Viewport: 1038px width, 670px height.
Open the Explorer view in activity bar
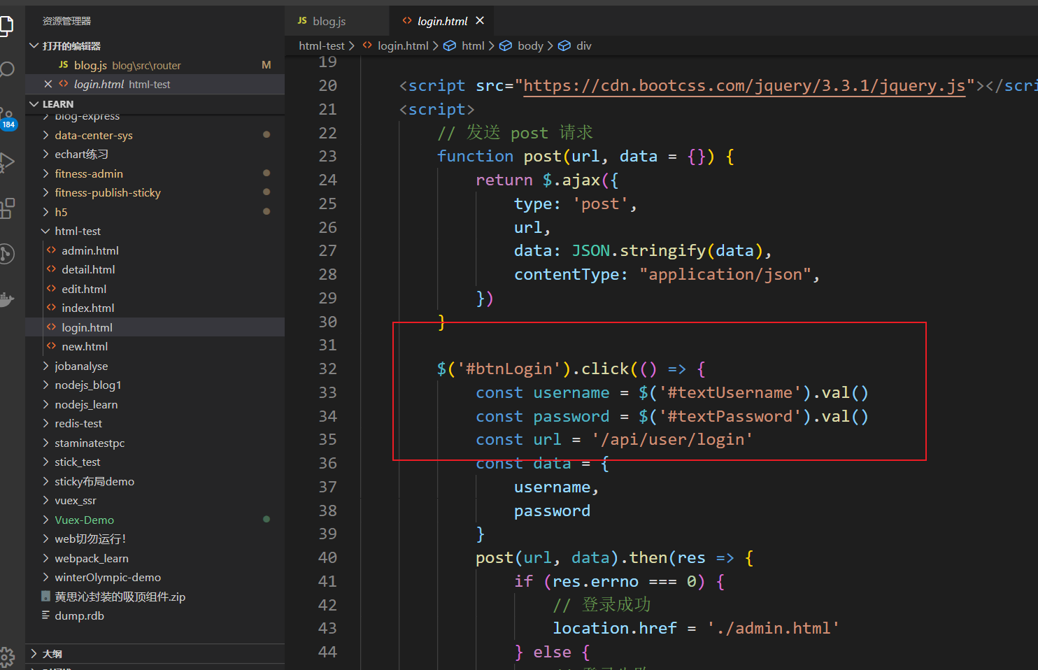6,26
